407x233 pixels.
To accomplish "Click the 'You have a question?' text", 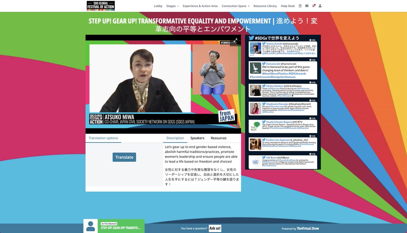I will [x=194, y=229].
